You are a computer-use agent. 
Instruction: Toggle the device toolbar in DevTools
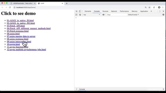80,11
